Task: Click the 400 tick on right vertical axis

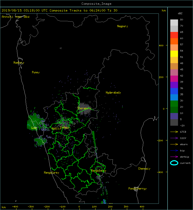Action: [x=161, y=45]
